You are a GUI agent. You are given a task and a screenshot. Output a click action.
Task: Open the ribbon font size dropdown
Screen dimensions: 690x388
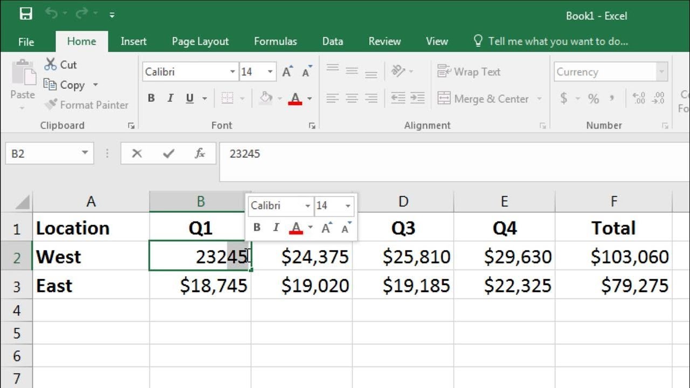click(271, 72)
